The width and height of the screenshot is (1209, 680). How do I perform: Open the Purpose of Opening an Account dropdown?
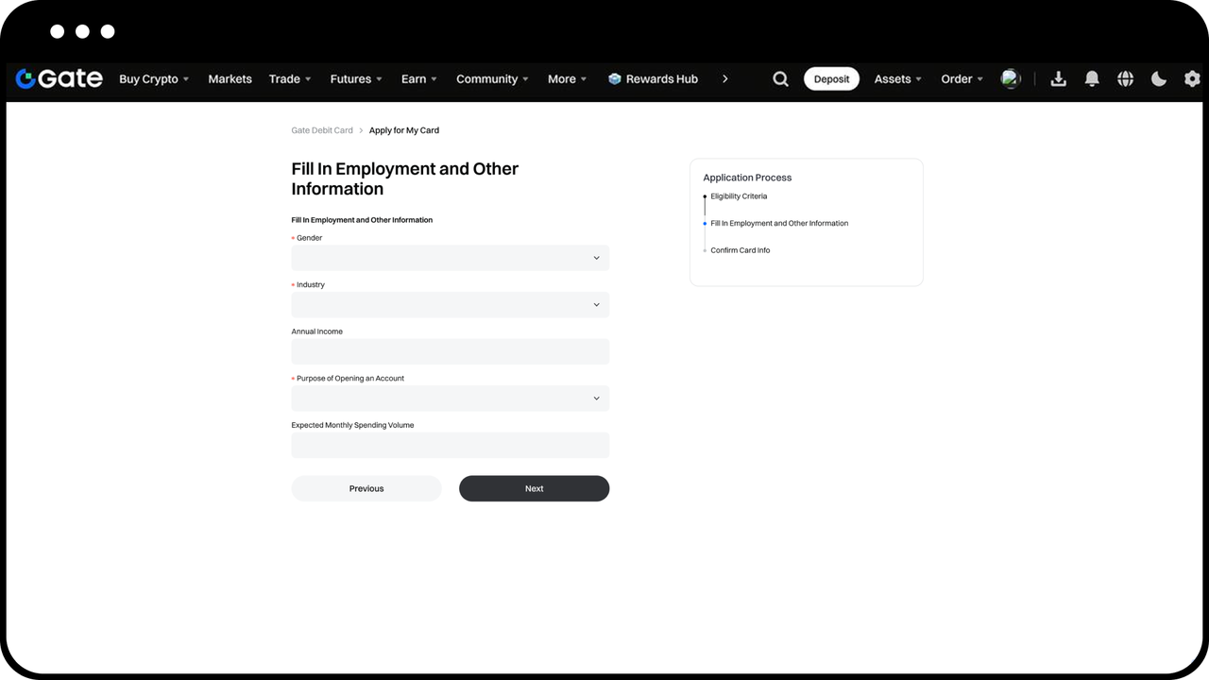tap(451, 399)
